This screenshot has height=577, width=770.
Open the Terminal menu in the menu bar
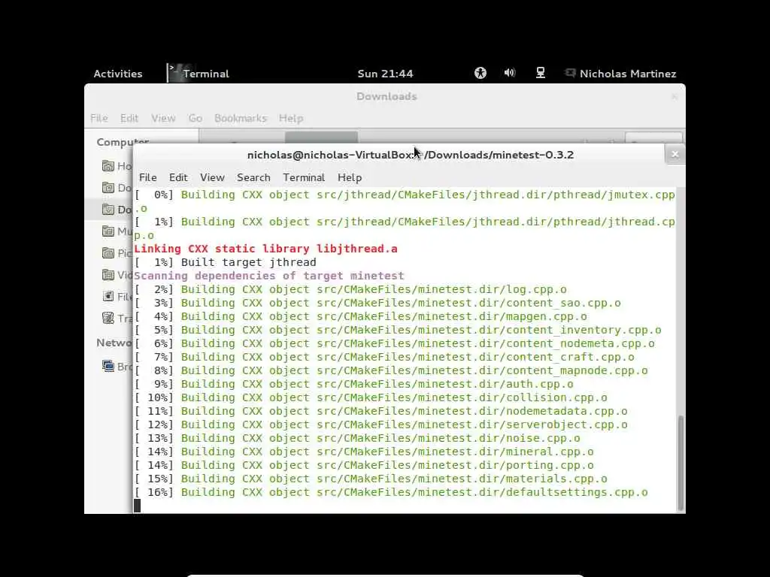tap(304, 177)
